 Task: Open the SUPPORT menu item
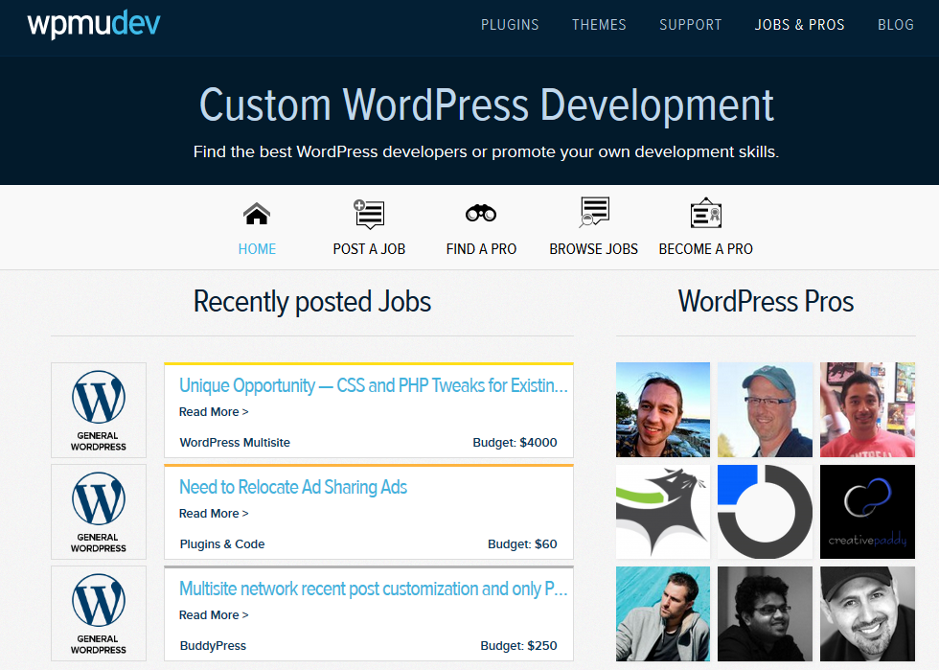691,25
